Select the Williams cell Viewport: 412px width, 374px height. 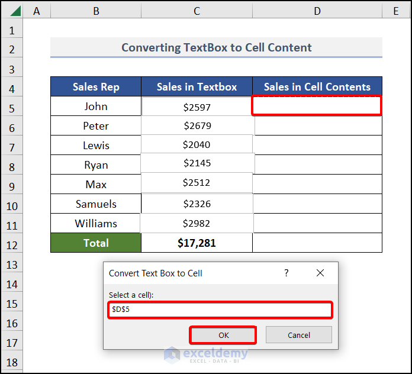(96, 223)
